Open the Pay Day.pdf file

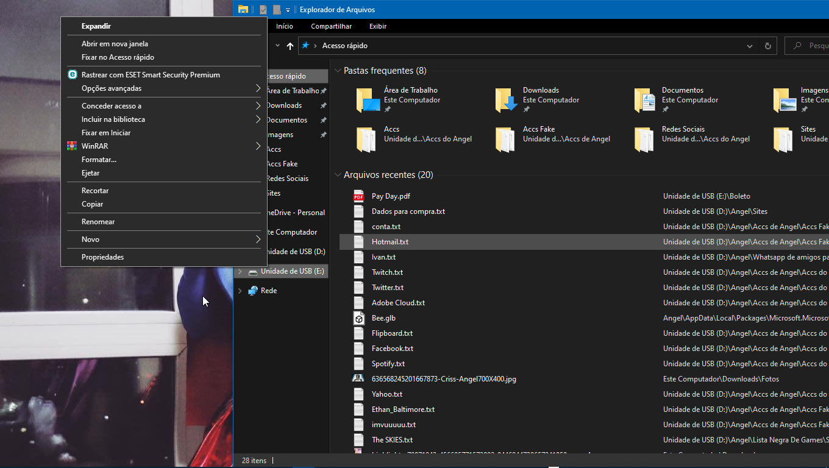[390, 196]
